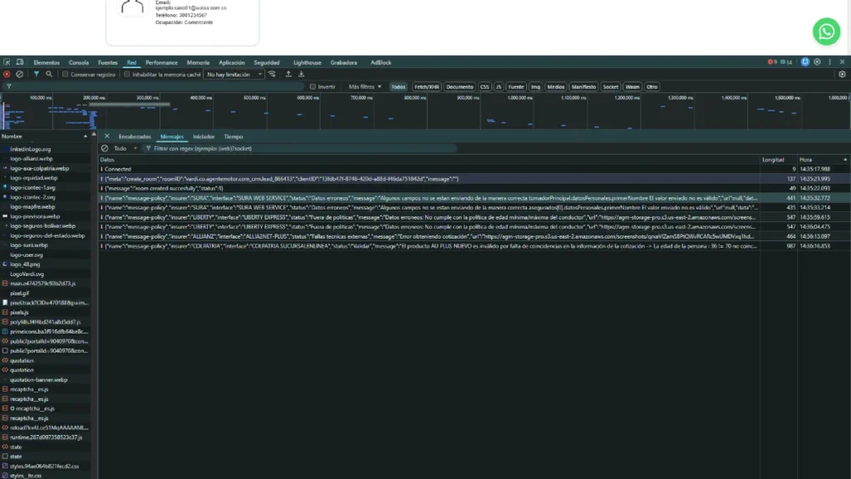Screen dimensions: 851x479
Task: Stop recording network log
Action: point(7,74)
